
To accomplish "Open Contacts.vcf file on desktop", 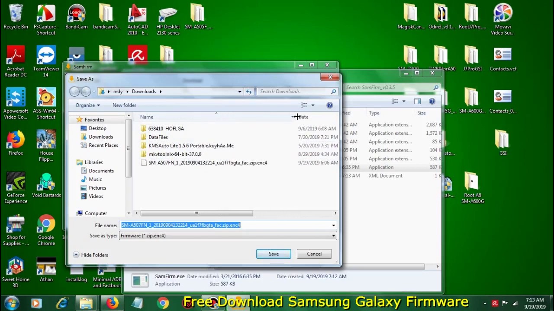I will [503, 59].
